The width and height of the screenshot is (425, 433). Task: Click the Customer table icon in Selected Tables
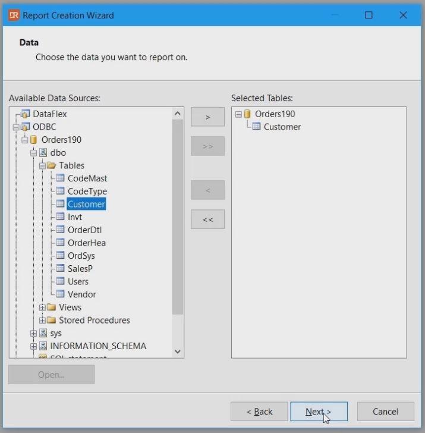pyautogui.click(x=256, y=127)
